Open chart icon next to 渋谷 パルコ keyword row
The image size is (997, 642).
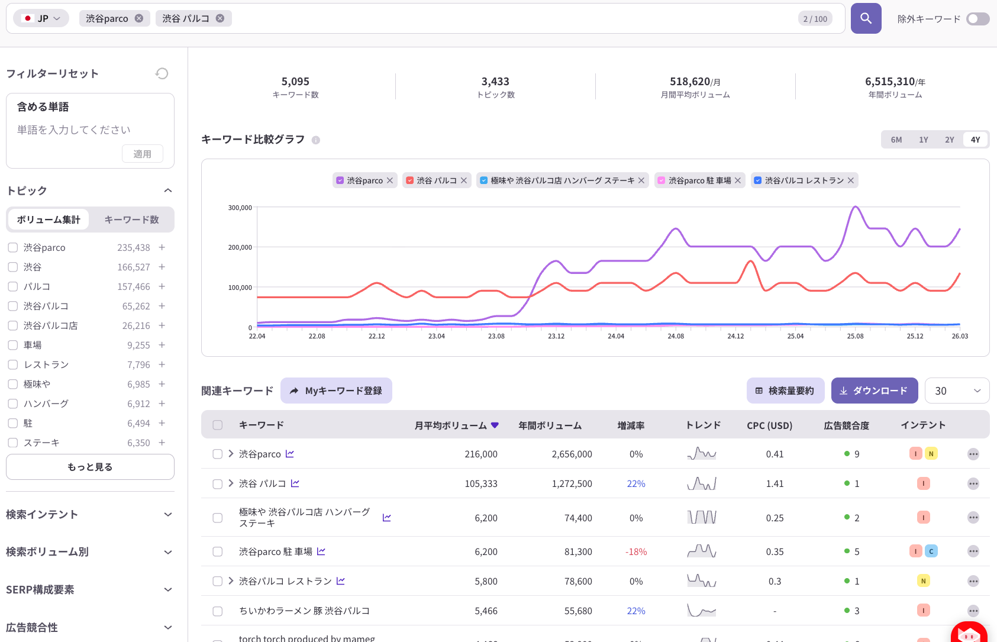coord(295,483)
